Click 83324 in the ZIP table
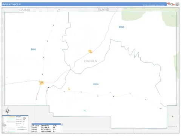The height and width of the screenshot is (136, 181). [x=34, y=128]
